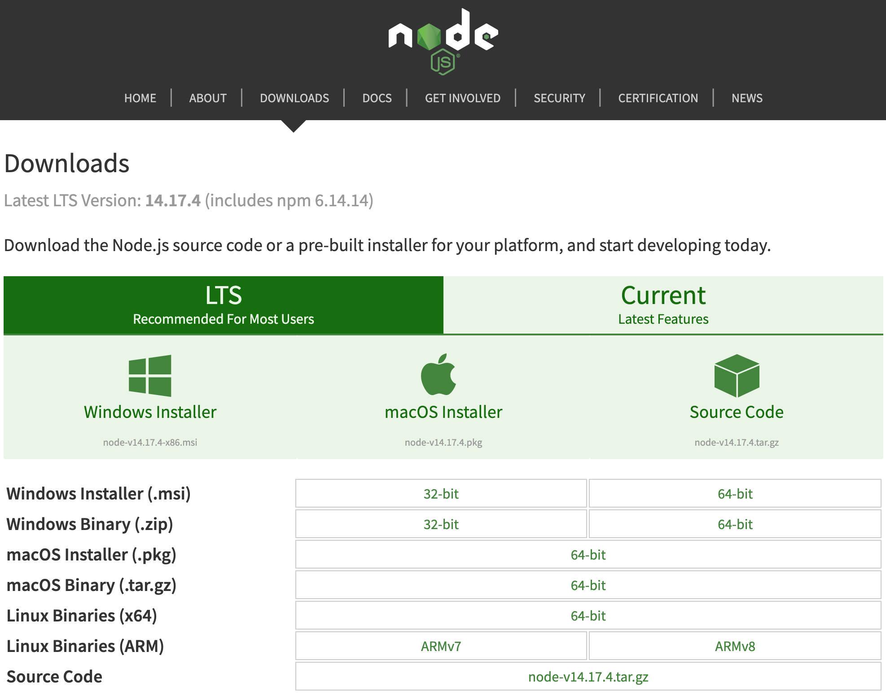Click the SECURITY navigation menu item
Viewport: 886px width, 695px height.
(560, 98)
